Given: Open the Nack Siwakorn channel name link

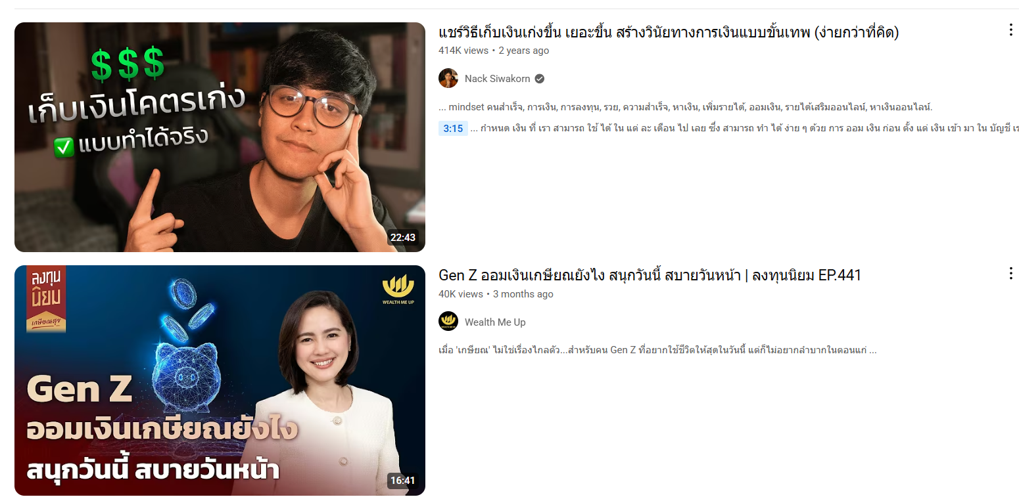Looking at the screenshot, I should click(x=496, y=79).
